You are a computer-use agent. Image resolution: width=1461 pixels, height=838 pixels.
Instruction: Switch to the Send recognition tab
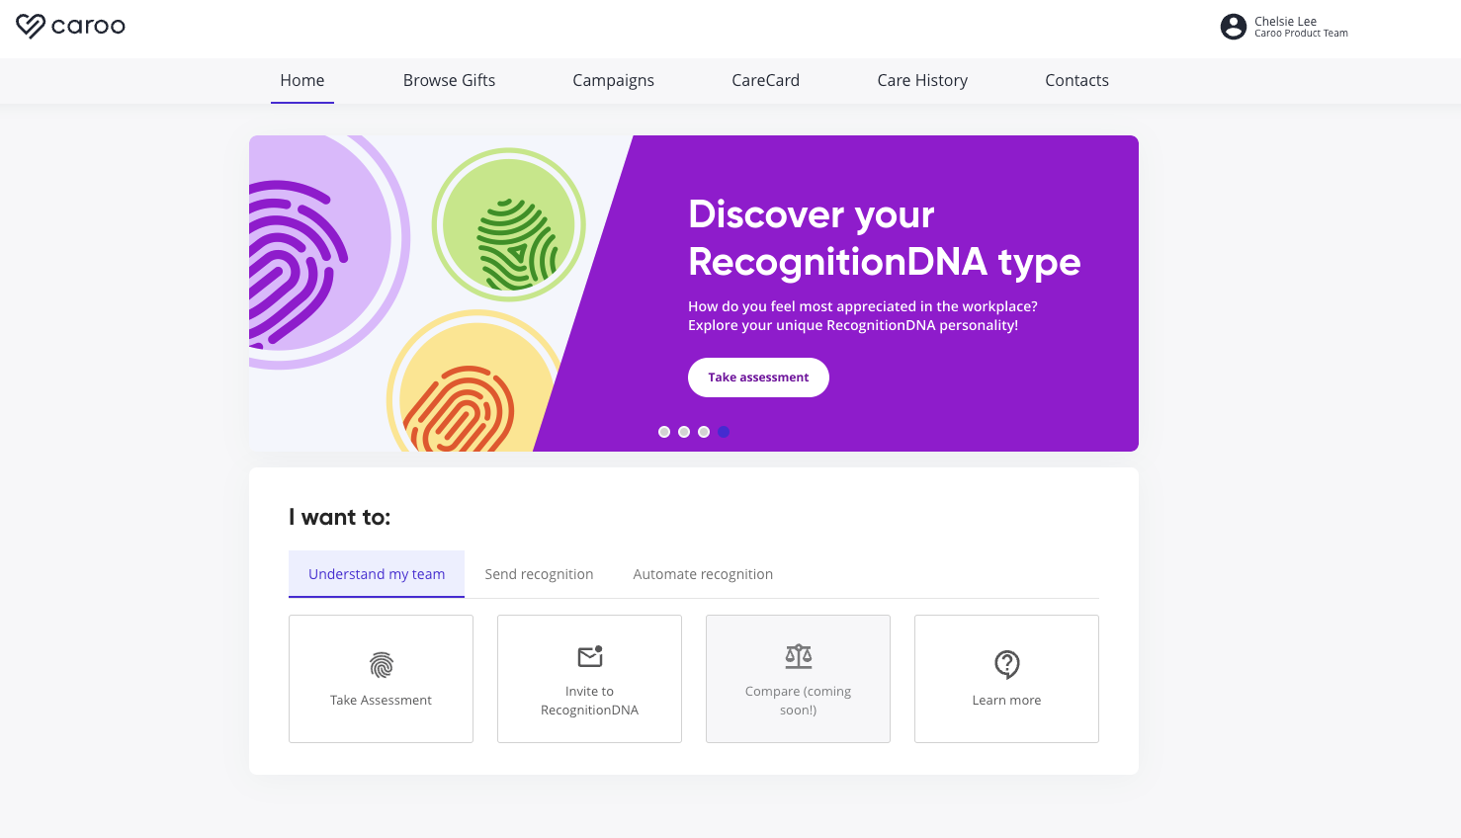click(x=539, y=573)
